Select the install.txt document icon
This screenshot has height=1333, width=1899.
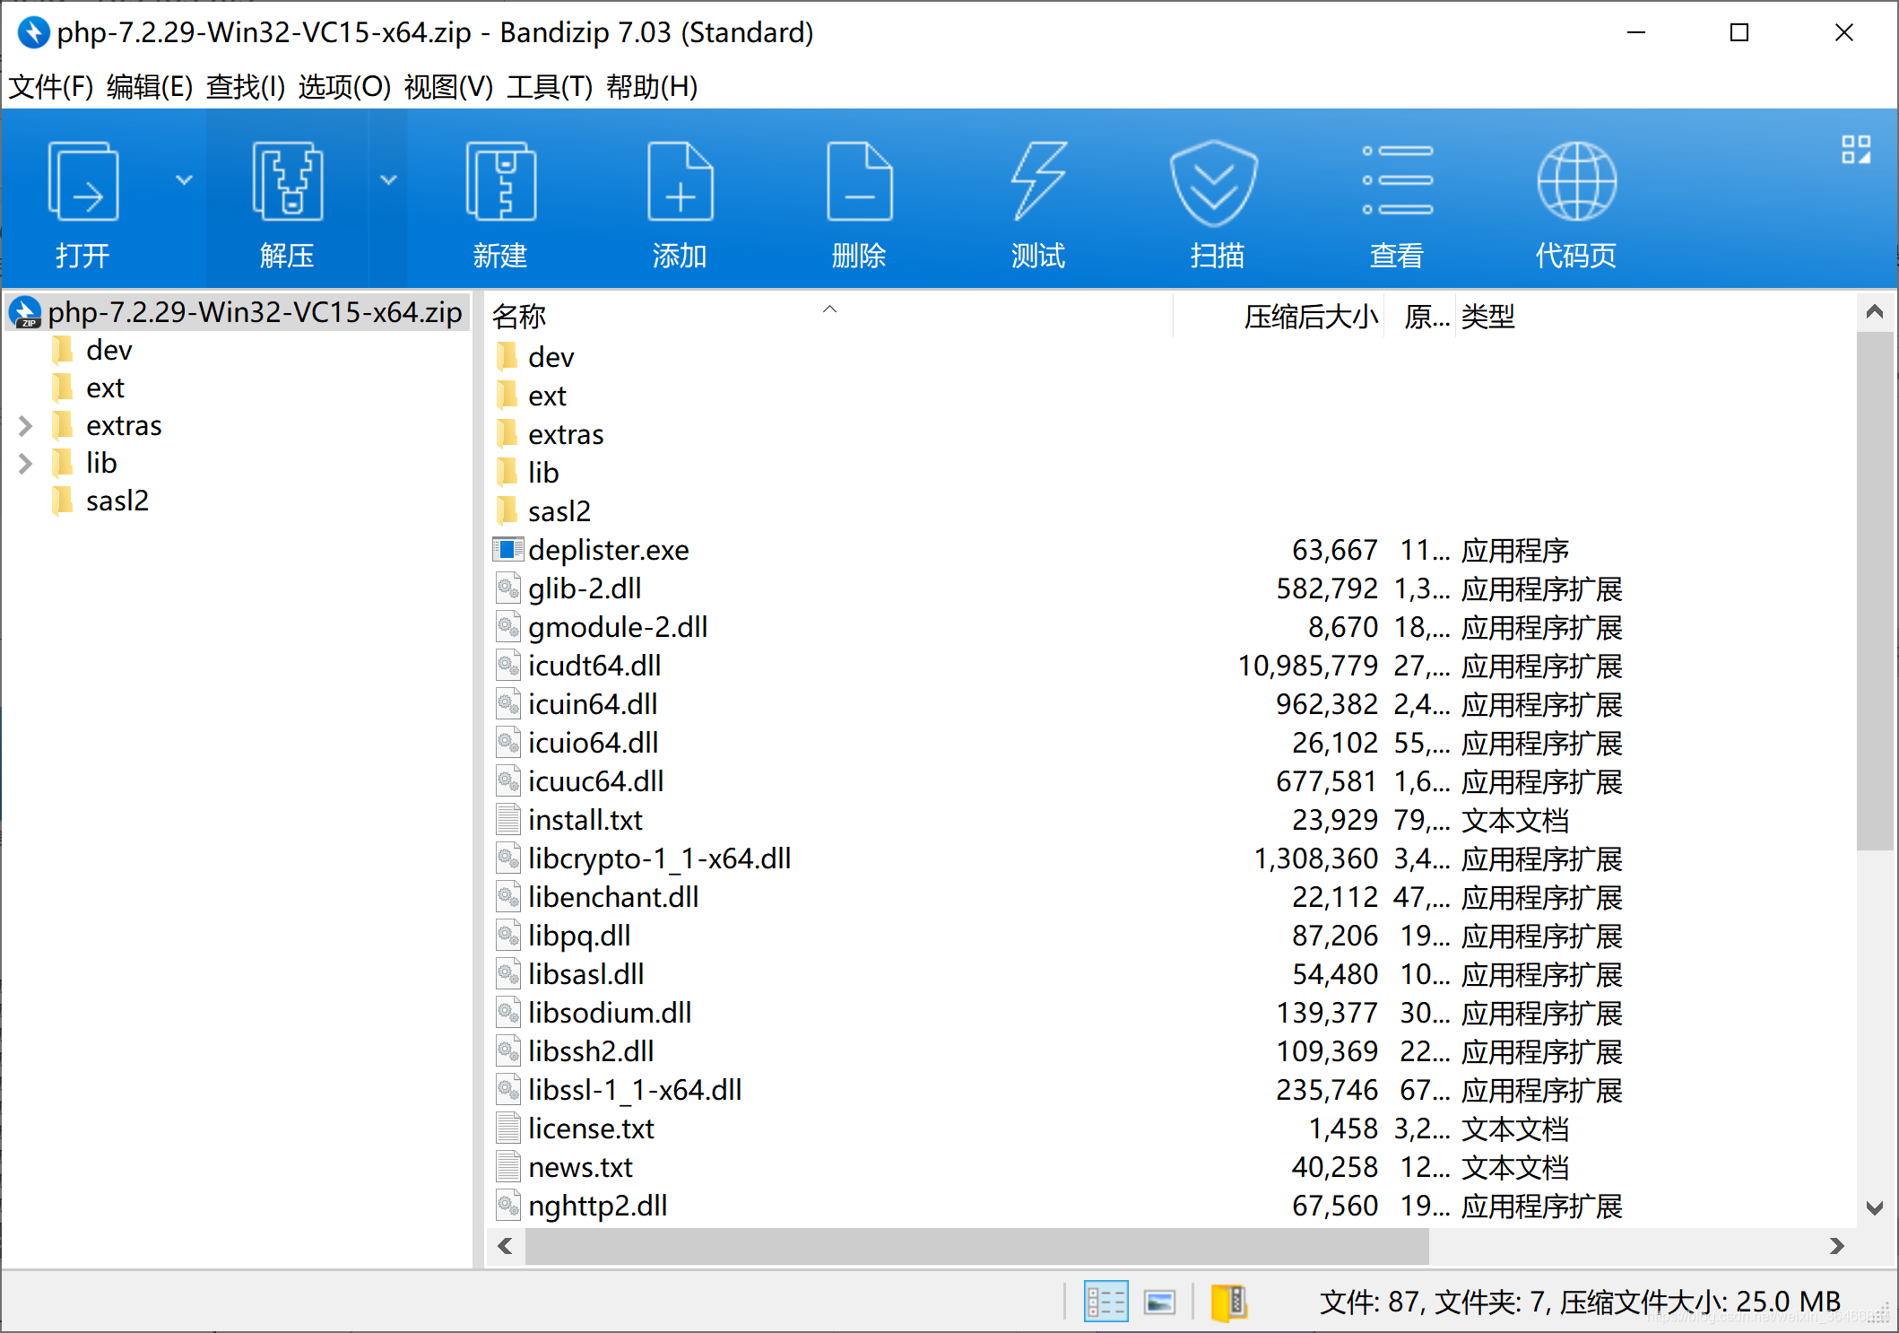(507, 819)
